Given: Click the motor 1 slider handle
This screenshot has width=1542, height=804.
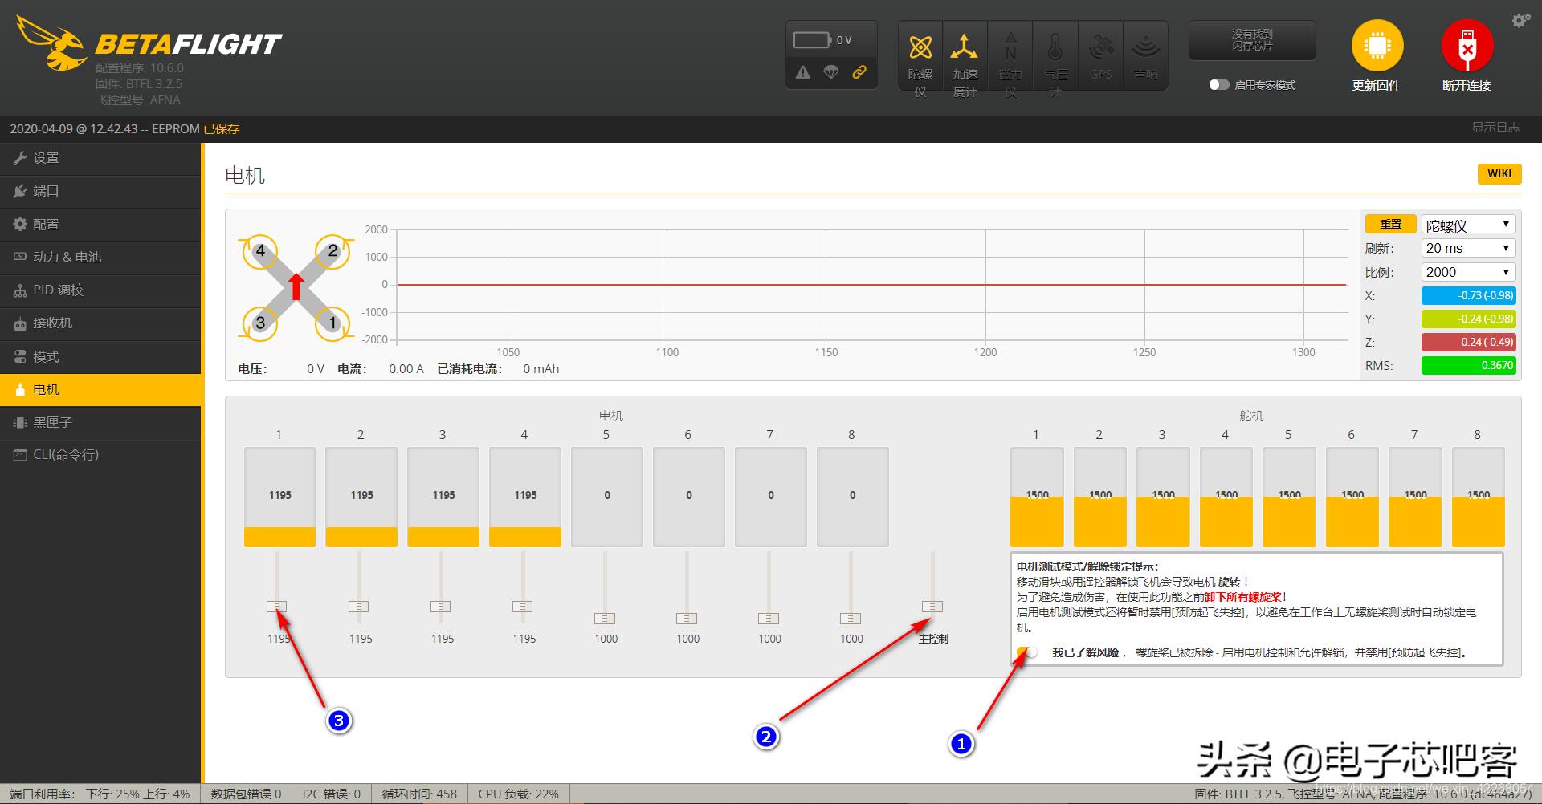Looking at the screenshot, I should [277, 607].
